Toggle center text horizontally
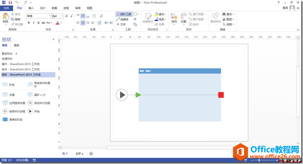This screenshot has width=303, height=164. coord(83,23)
